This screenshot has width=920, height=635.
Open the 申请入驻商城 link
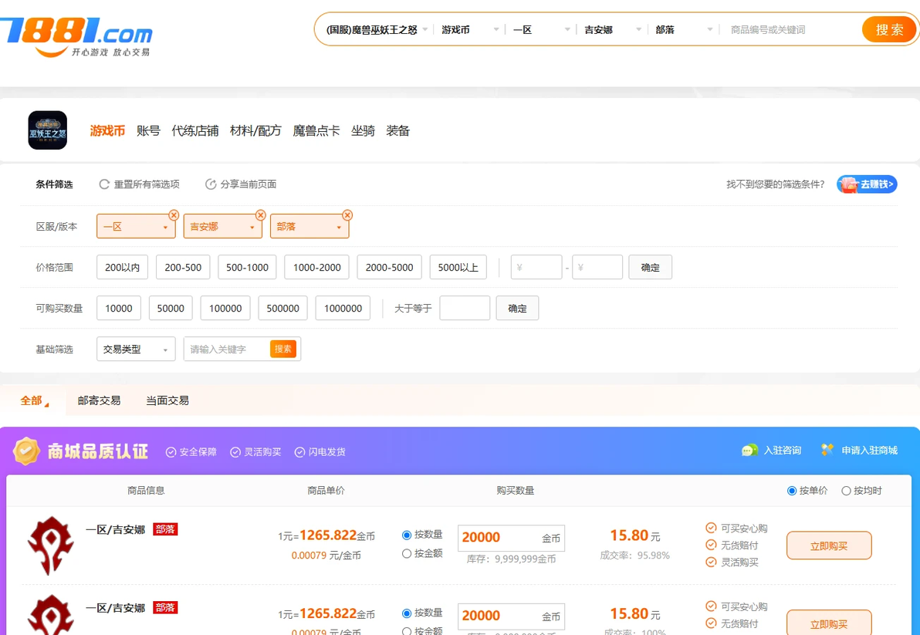tap(870, 451)
